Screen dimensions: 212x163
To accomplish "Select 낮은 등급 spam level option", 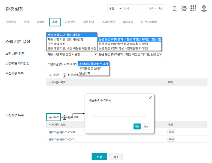I will 130,48.
